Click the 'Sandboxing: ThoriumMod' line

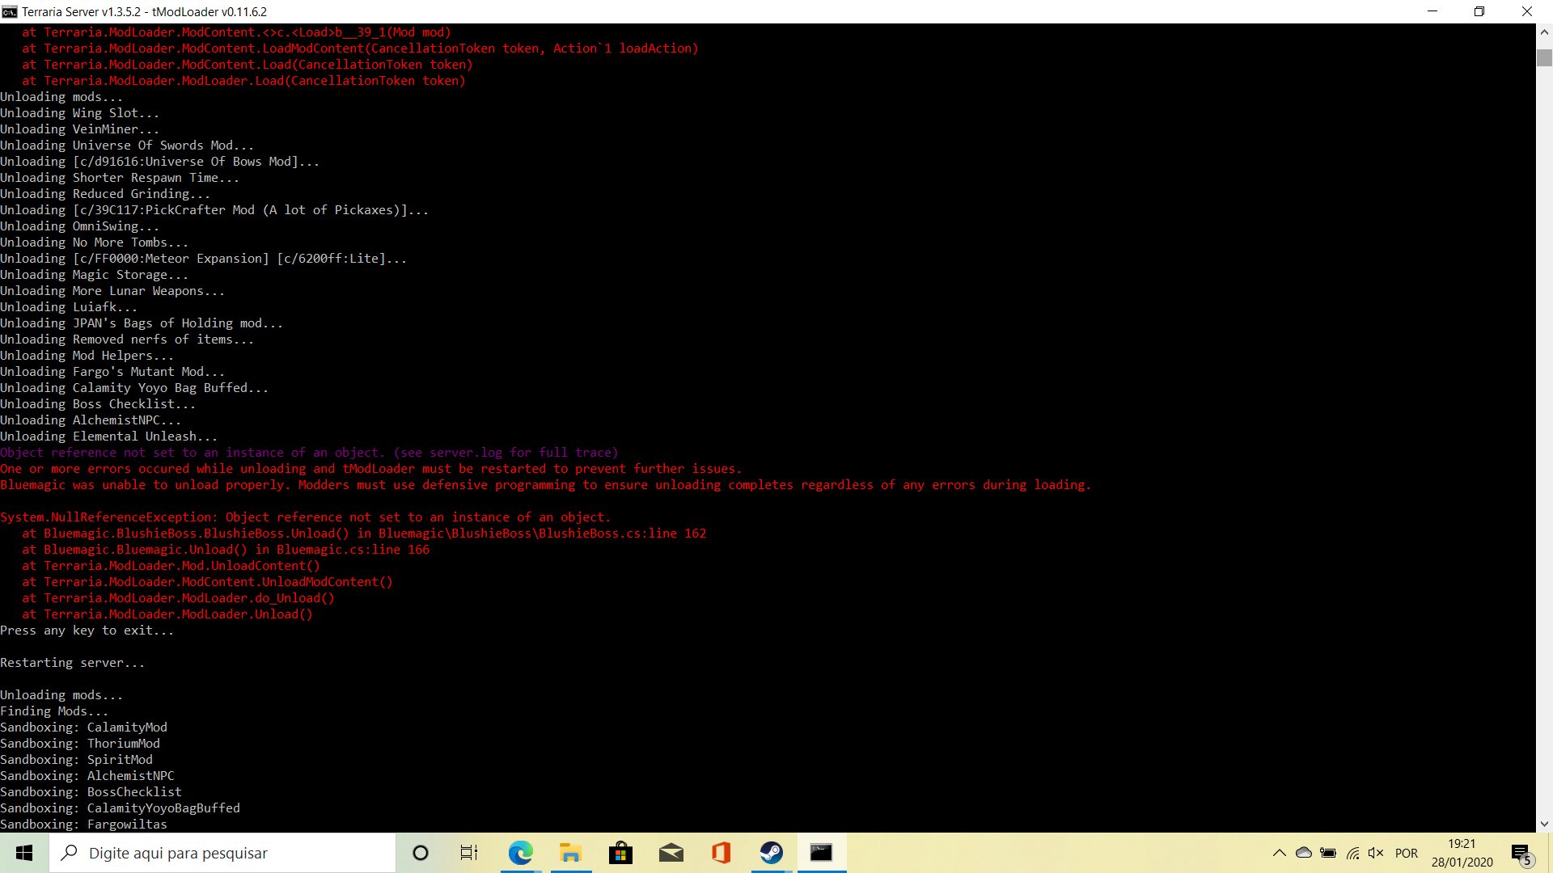[80, 744]
